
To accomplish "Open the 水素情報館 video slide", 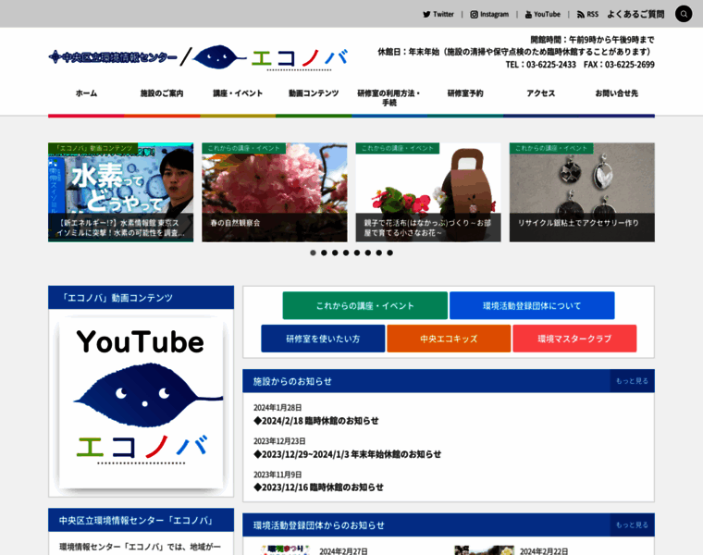I will (120, 192).
